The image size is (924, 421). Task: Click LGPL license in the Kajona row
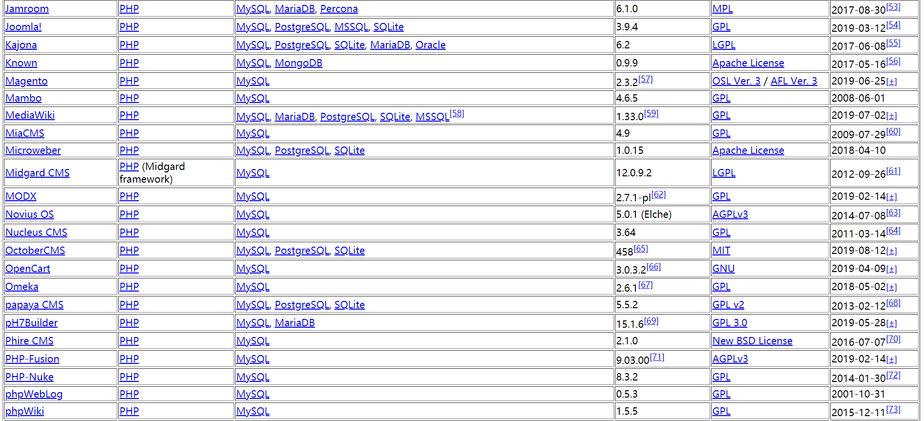click(x=724, y=45)
